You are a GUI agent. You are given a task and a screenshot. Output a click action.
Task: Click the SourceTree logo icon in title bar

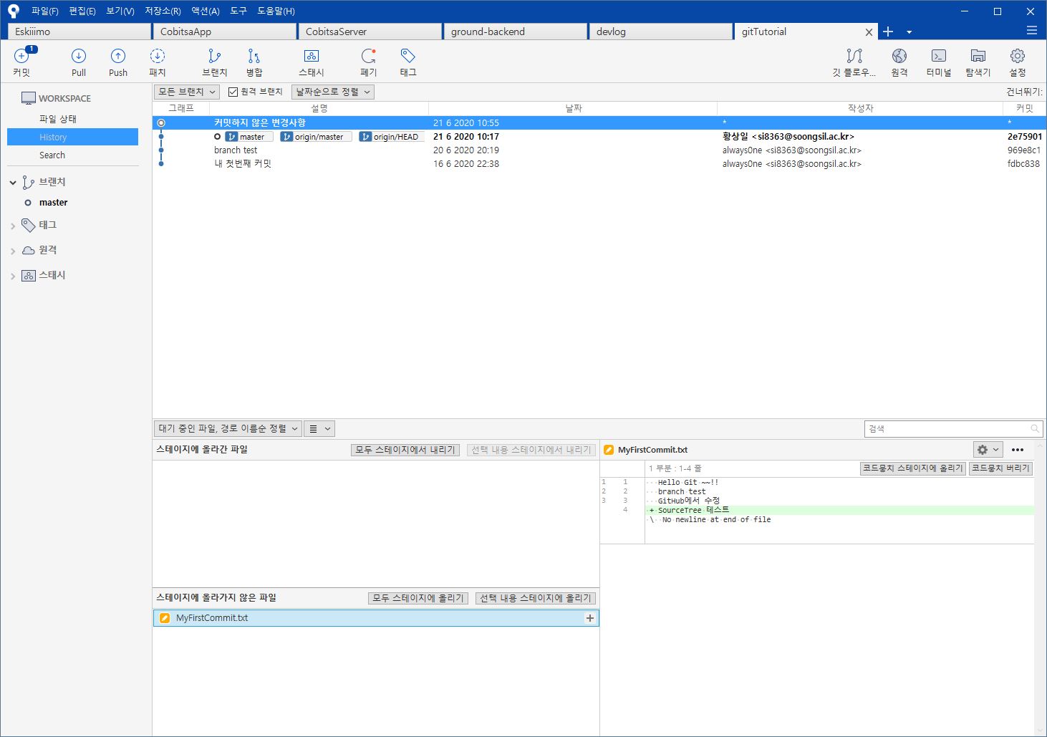pos(14,11)
